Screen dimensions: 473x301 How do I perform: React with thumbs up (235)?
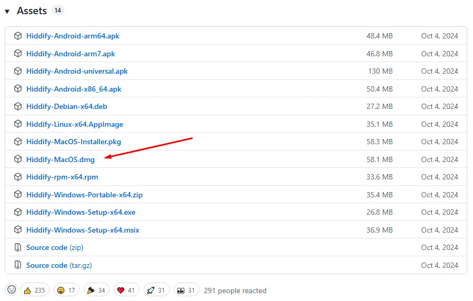point(35,290)
